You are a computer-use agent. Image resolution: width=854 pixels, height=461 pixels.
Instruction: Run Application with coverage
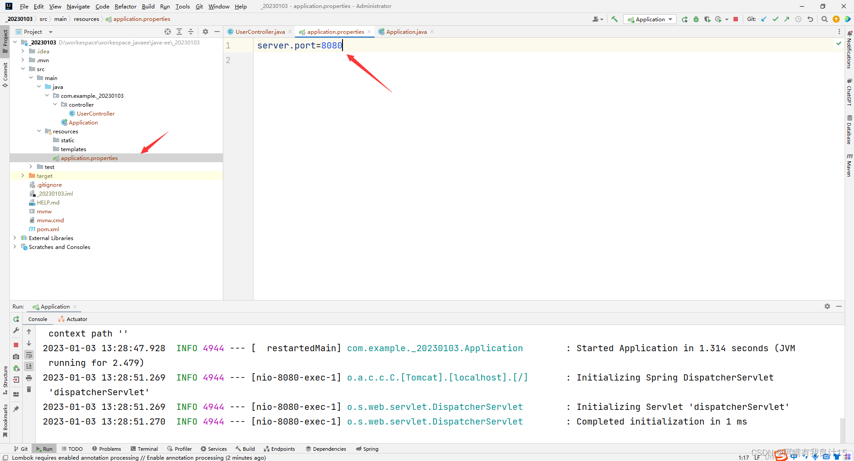tap(708, 19)
